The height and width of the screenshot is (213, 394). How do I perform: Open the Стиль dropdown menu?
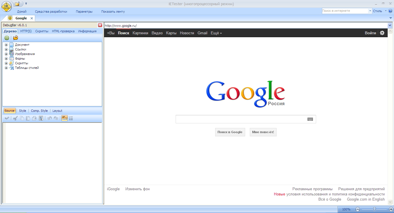point(379,11)
